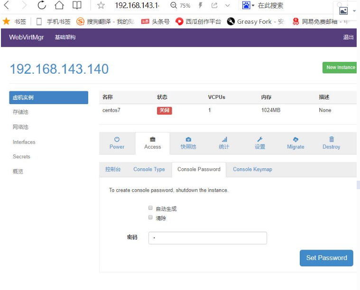
Task: Click the WebVirtMgr brand link
Action: 27,37
